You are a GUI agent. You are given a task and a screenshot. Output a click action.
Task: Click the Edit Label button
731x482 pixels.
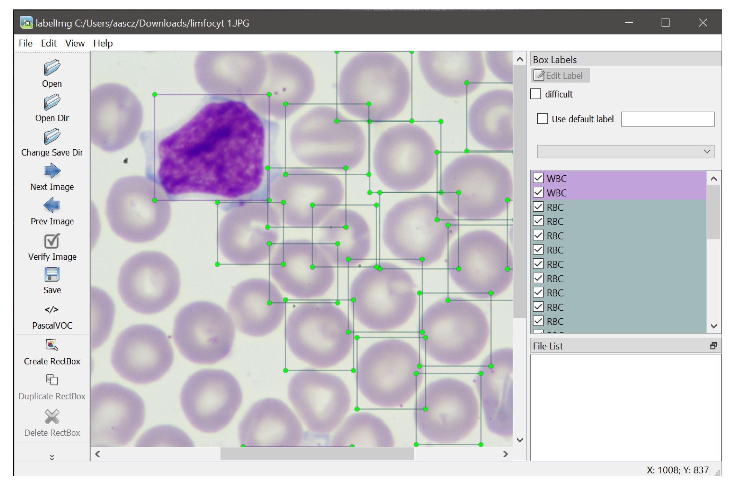[x=560, y=75]
